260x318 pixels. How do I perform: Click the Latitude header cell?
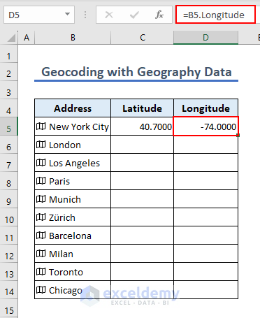coord(143,108)
